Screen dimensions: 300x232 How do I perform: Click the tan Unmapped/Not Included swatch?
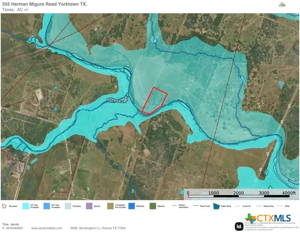coord(110,206)
